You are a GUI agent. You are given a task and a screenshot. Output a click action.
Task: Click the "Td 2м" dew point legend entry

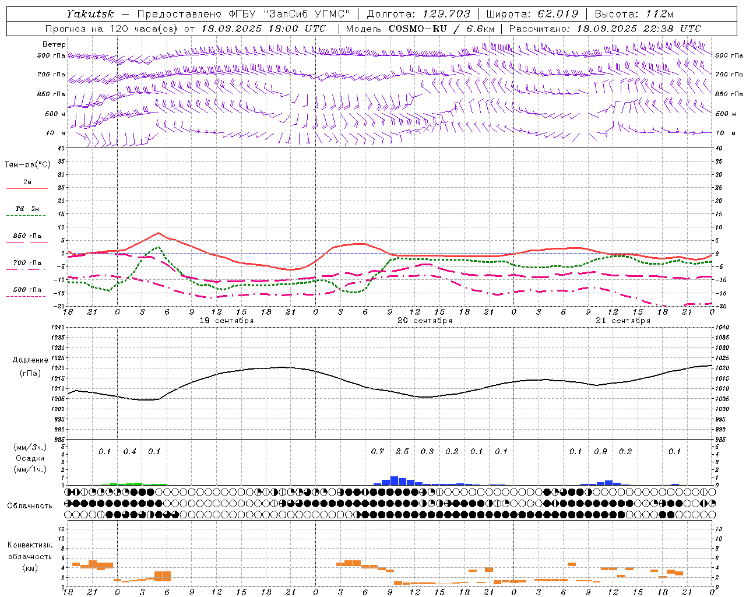(x=27, y=209)
